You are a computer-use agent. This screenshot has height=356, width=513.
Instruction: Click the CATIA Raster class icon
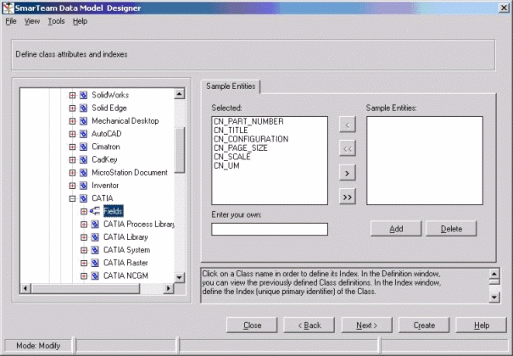point(95,263)
